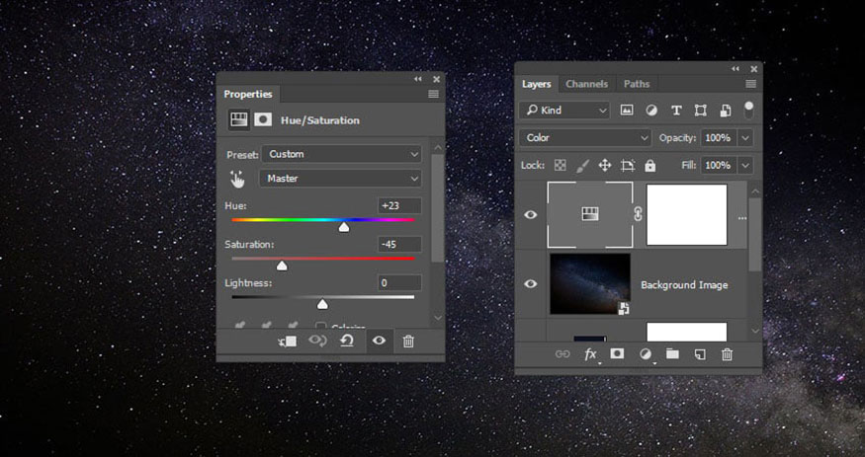The width and height of the screenshot is (865, 457).
Task: Click the Hue slider handle
Action: [344, 227]
